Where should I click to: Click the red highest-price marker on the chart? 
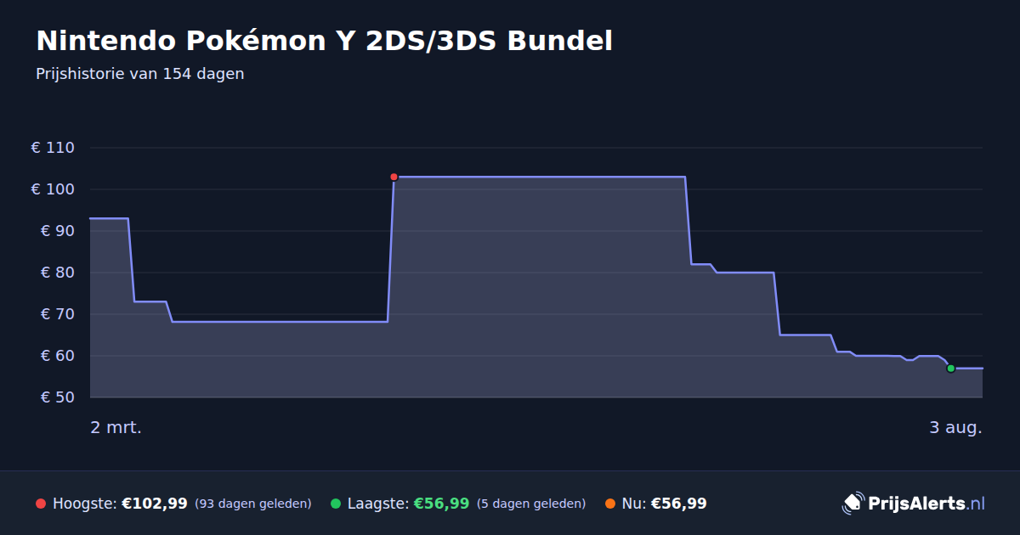[x=394, y=177]
